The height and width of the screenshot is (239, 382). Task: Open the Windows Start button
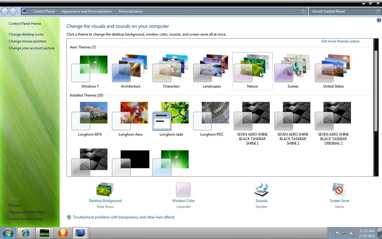coord(8,233)
